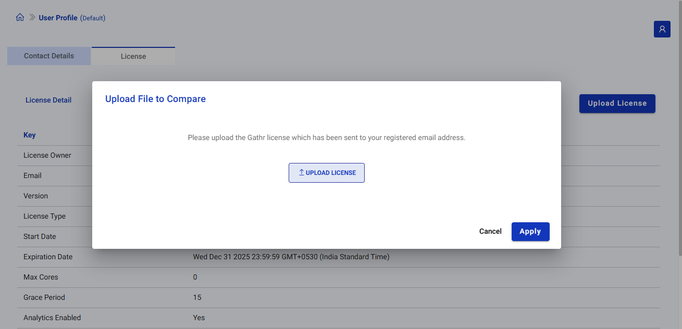Select the Grace Period row

tap(44, 297)
